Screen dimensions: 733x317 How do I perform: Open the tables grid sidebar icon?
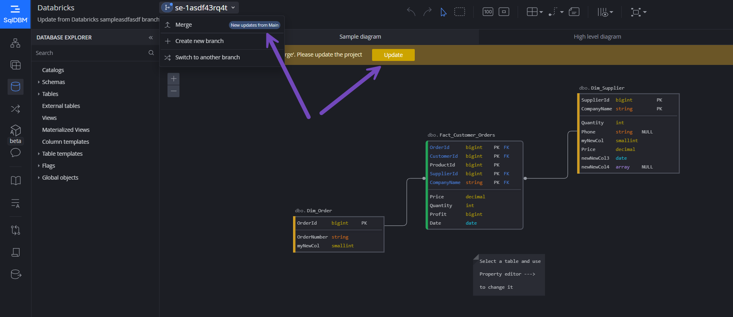coord(16,65)
